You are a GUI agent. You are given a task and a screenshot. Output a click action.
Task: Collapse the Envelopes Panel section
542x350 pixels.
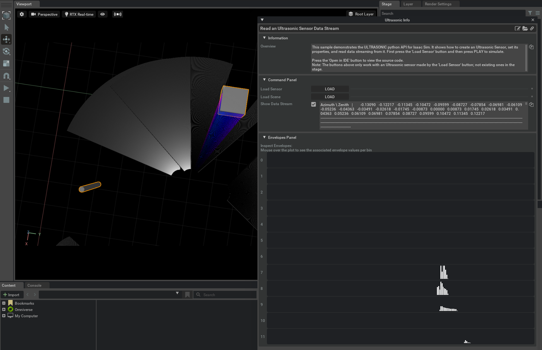264,137
